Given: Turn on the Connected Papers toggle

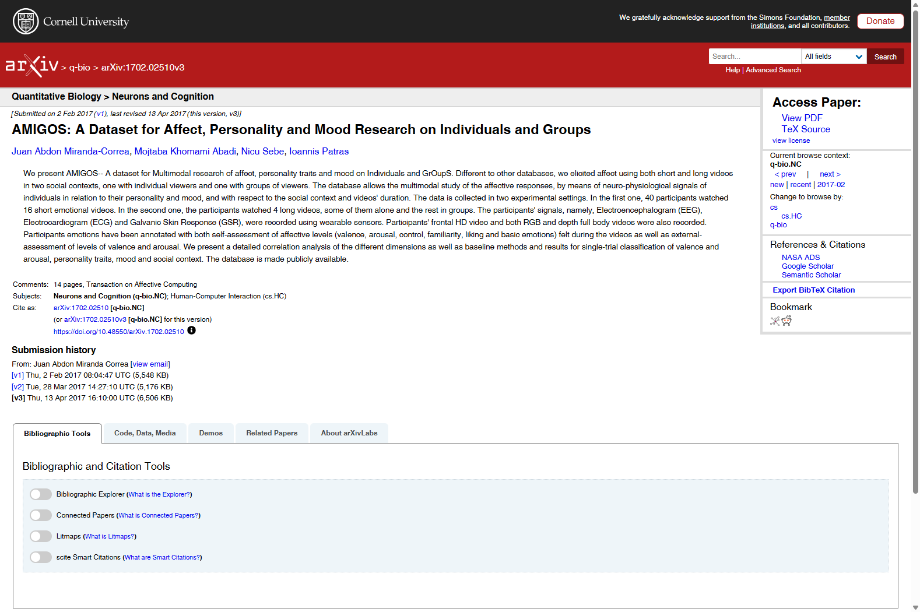Looking at the screenshot, I should (x=41, y=515).
